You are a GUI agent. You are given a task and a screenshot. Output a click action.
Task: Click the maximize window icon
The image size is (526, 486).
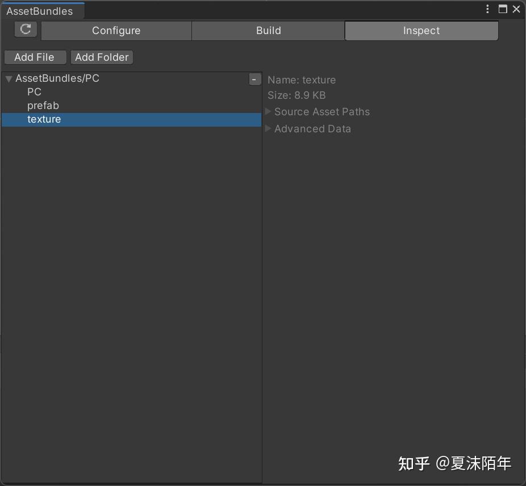click(502, 9)
